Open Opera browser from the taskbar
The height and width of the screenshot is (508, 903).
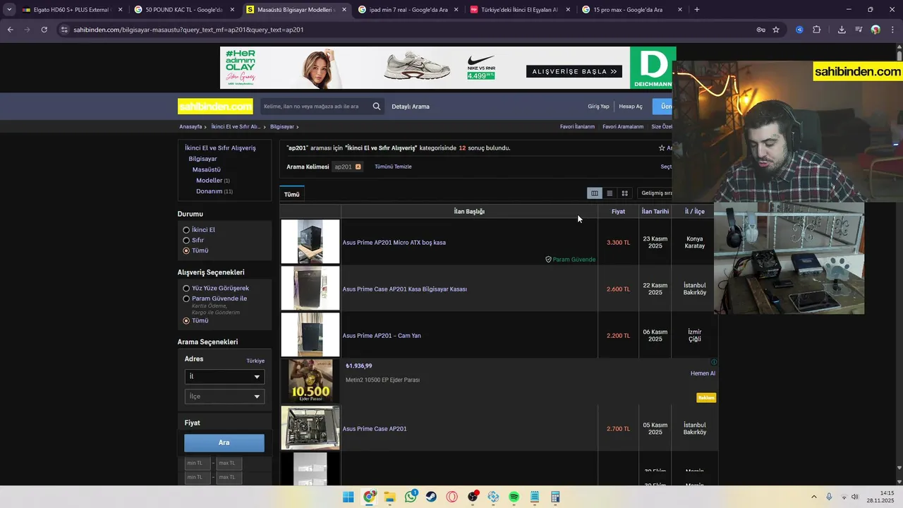452,497
